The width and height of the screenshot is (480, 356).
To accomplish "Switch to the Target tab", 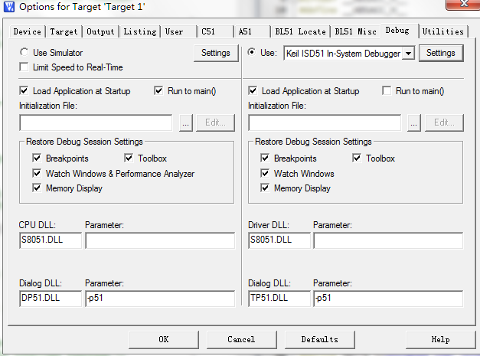I will click(64, 31).
